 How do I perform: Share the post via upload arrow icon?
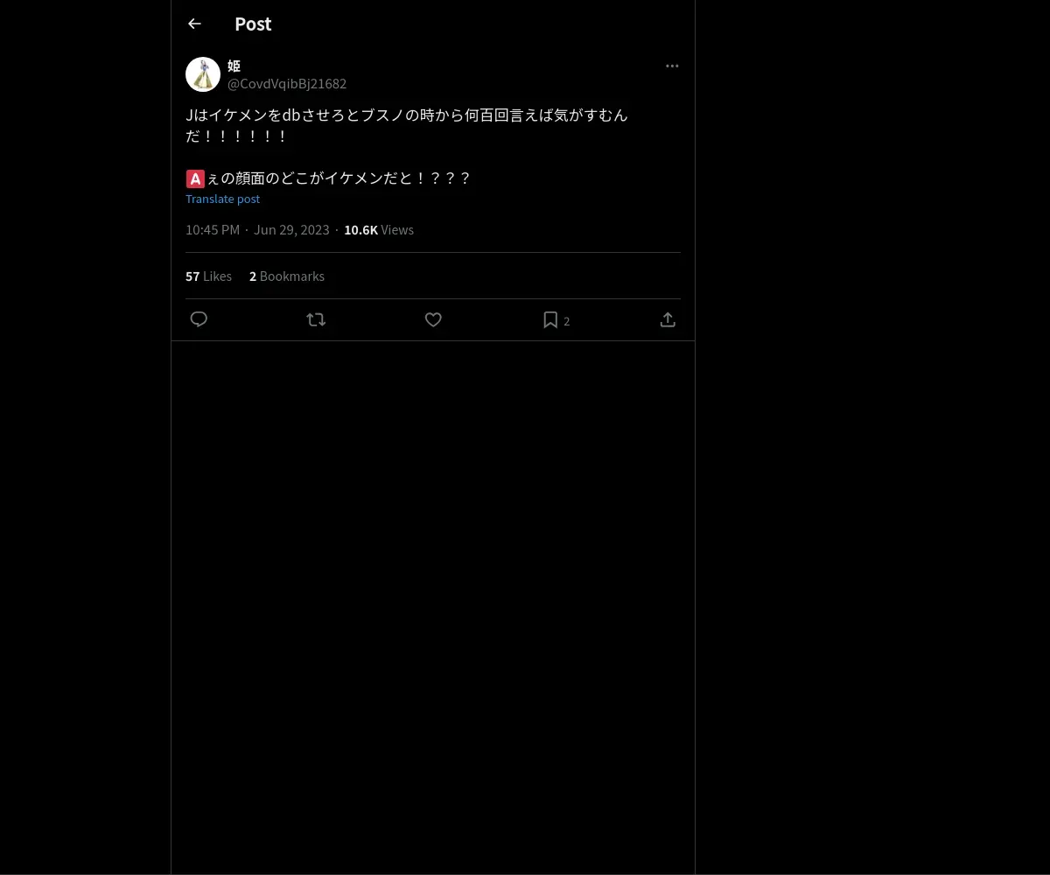coord(668,319)
